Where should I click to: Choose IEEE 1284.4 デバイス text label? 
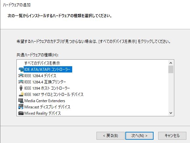40,76
